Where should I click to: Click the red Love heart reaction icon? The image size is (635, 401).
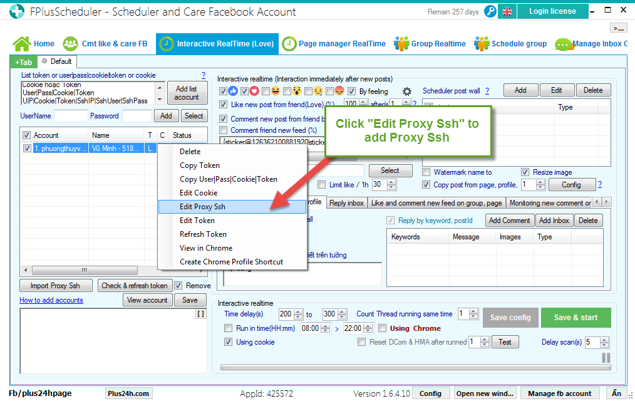click(x=254, y=91)
